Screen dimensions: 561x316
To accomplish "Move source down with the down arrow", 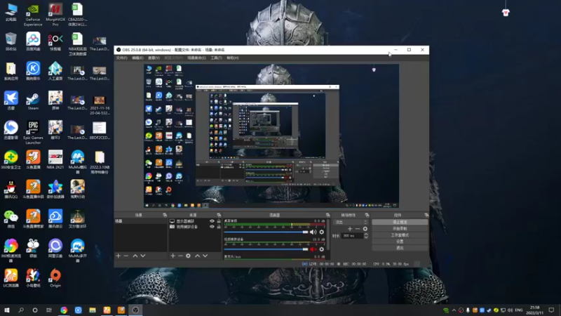I will click(x=205, y=256).
